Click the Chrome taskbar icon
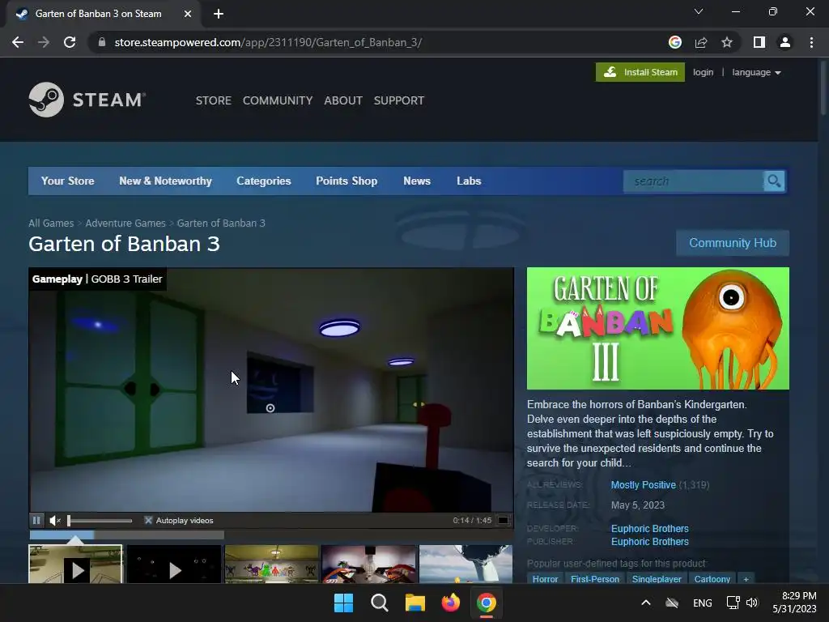829x622 pixels. (x=487, y=603)
